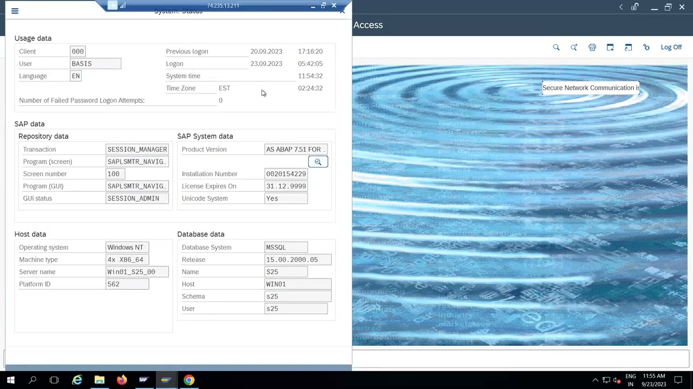Click the database User field s25
693x389 pixels.
(x=296, y=308)
